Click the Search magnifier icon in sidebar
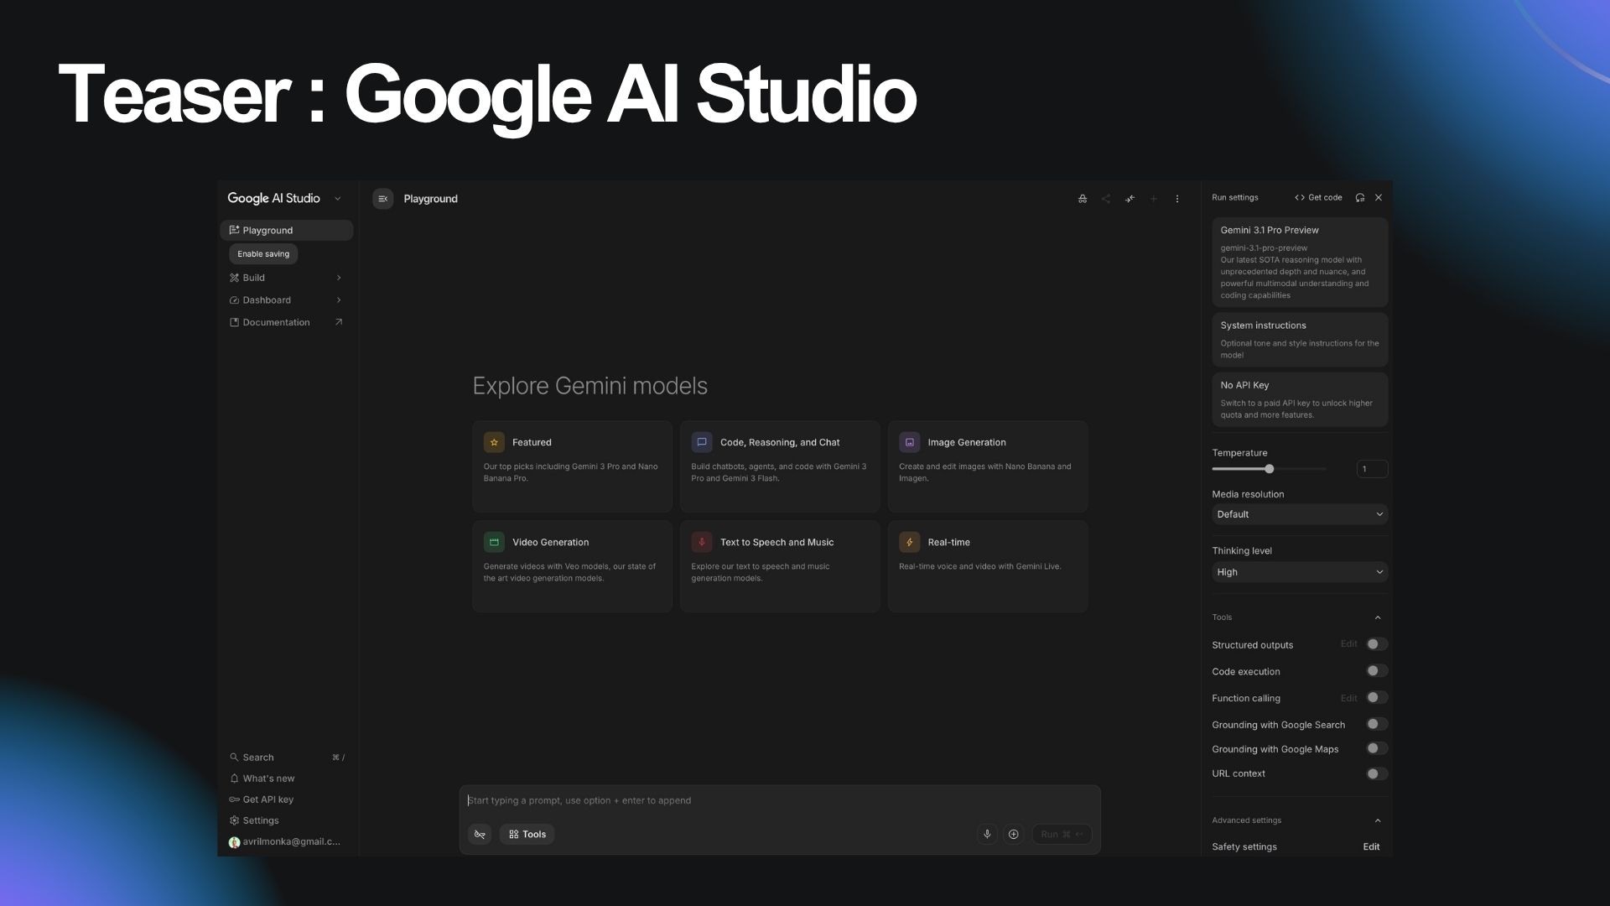Screen dimensions: 1610x906 234,758
